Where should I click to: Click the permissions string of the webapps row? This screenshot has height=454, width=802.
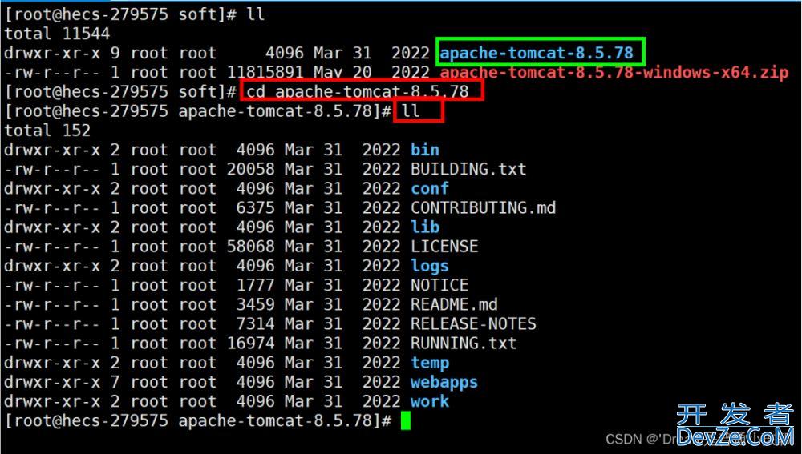[x=52, y=382]
